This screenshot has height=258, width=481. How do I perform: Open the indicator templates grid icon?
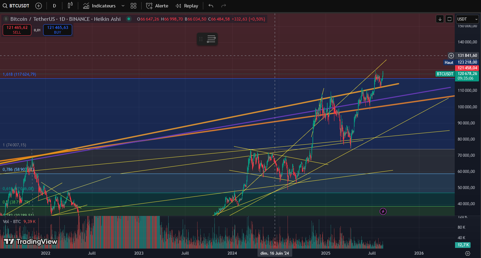click(133, 6)
